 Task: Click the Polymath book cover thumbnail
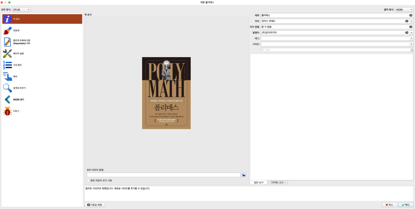tap(167, 93)
